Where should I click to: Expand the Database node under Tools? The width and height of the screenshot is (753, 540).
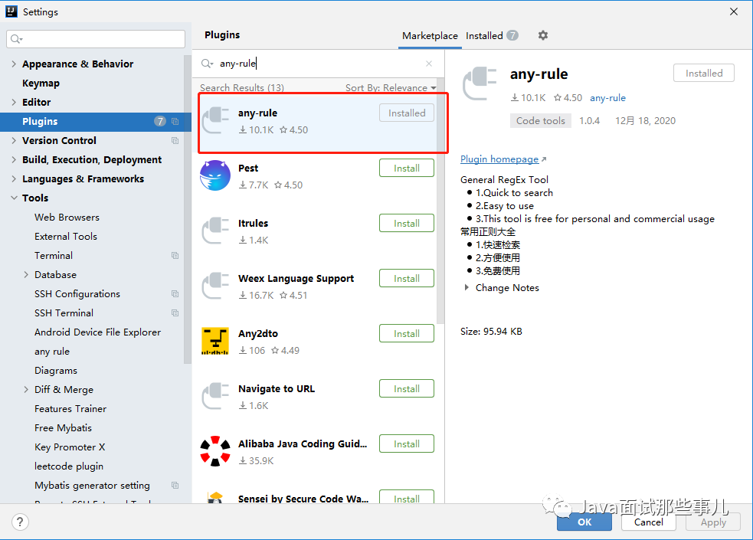pyautogui.click(x=26, y=274)
